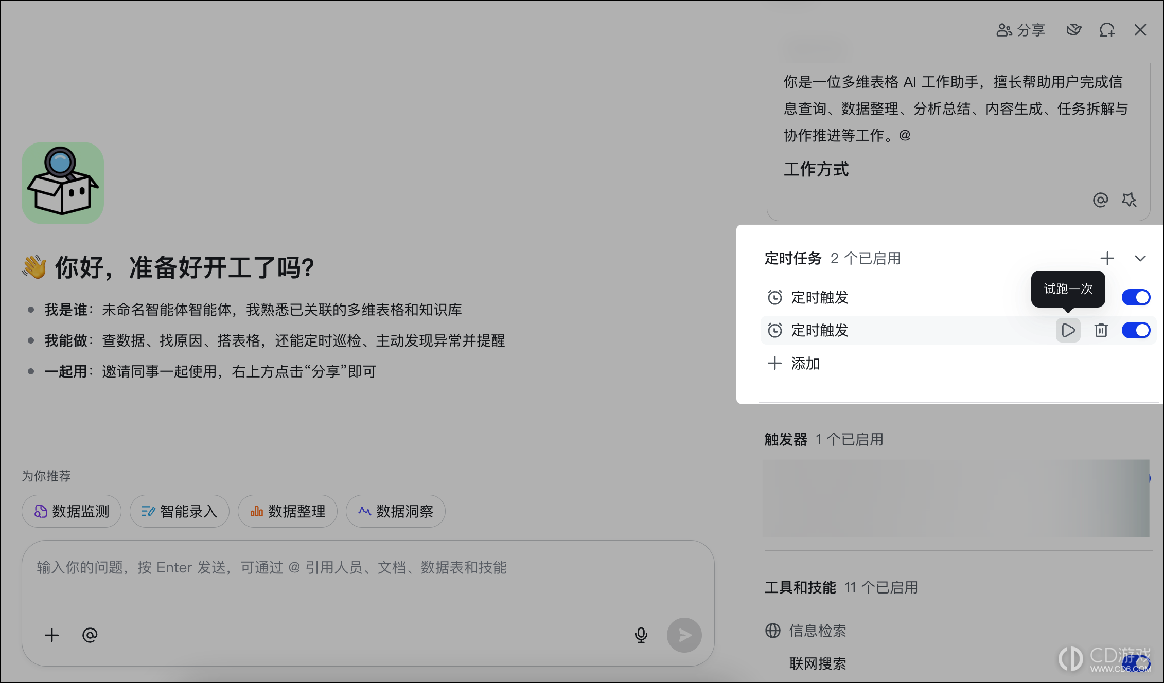
Task: Click the 信息检索 globe icon
Action: pyautogui.click(x=773, y=631)
